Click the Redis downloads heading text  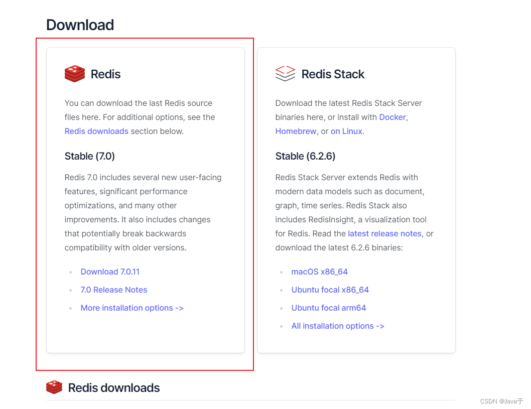(x=113, y=387)
